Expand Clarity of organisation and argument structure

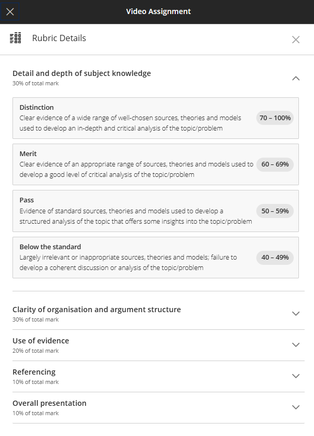tap(296, 314)
